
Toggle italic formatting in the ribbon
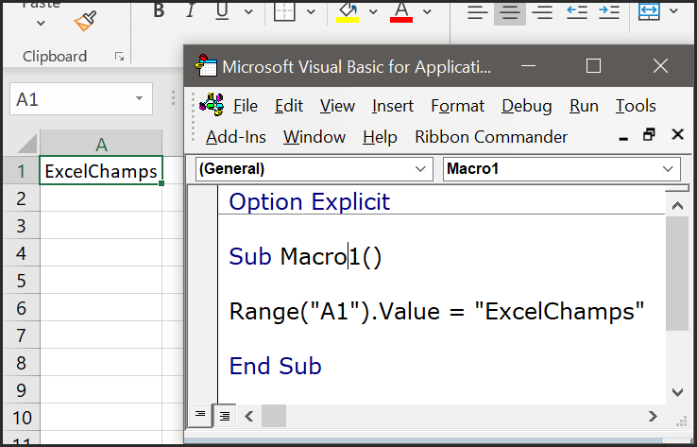coord(189,10)
